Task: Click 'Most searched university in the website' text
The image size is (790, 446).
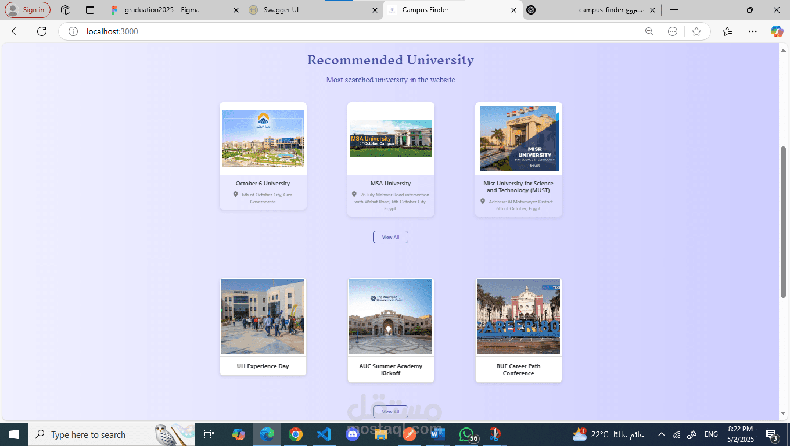Action: pyautogui.click(x=390, y=80)
